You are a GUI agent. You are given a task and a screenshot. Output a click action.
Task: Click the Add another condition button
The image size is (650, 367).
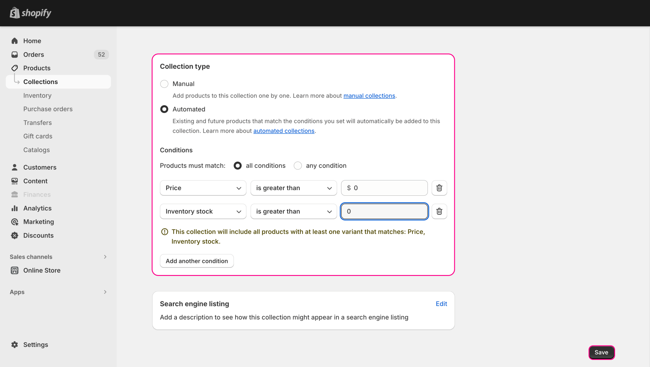197,261
